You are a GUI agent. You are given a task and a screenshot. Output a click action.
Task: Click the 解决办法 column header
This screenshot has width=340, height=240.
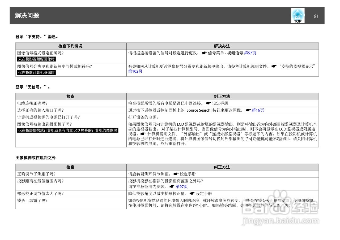222,46
